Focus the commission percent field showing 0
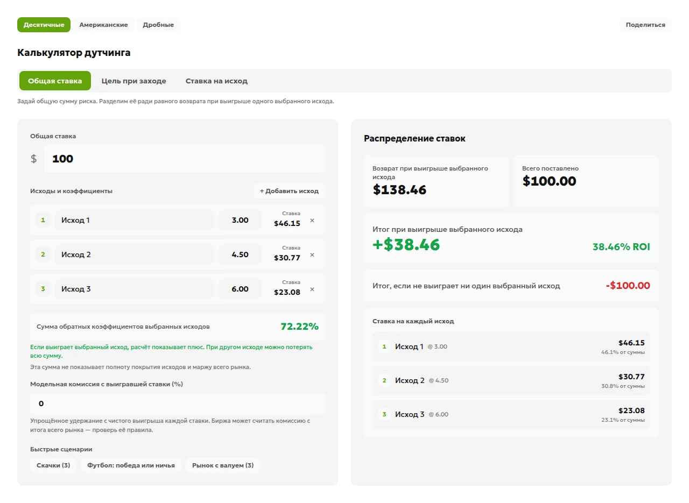Screen dimensions: 689x503 coord(178,403)
